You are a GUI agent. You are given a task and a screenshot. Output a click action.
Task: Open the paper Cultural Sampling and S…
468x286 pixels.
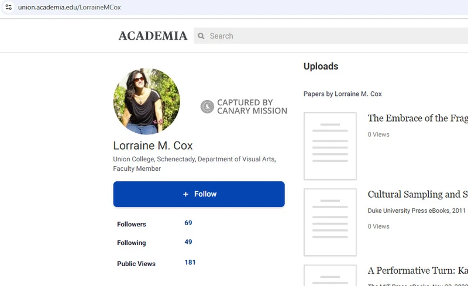(x=418, y=194)
